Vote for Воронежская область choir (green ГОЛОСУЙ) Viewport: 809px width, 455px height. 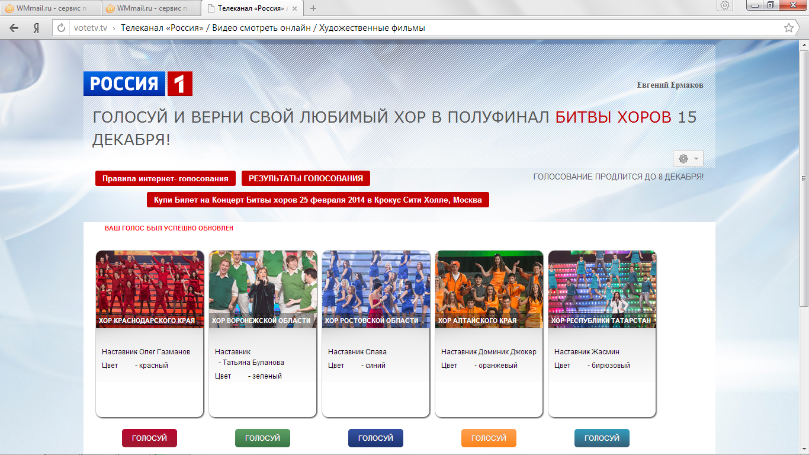coord(262,438)
